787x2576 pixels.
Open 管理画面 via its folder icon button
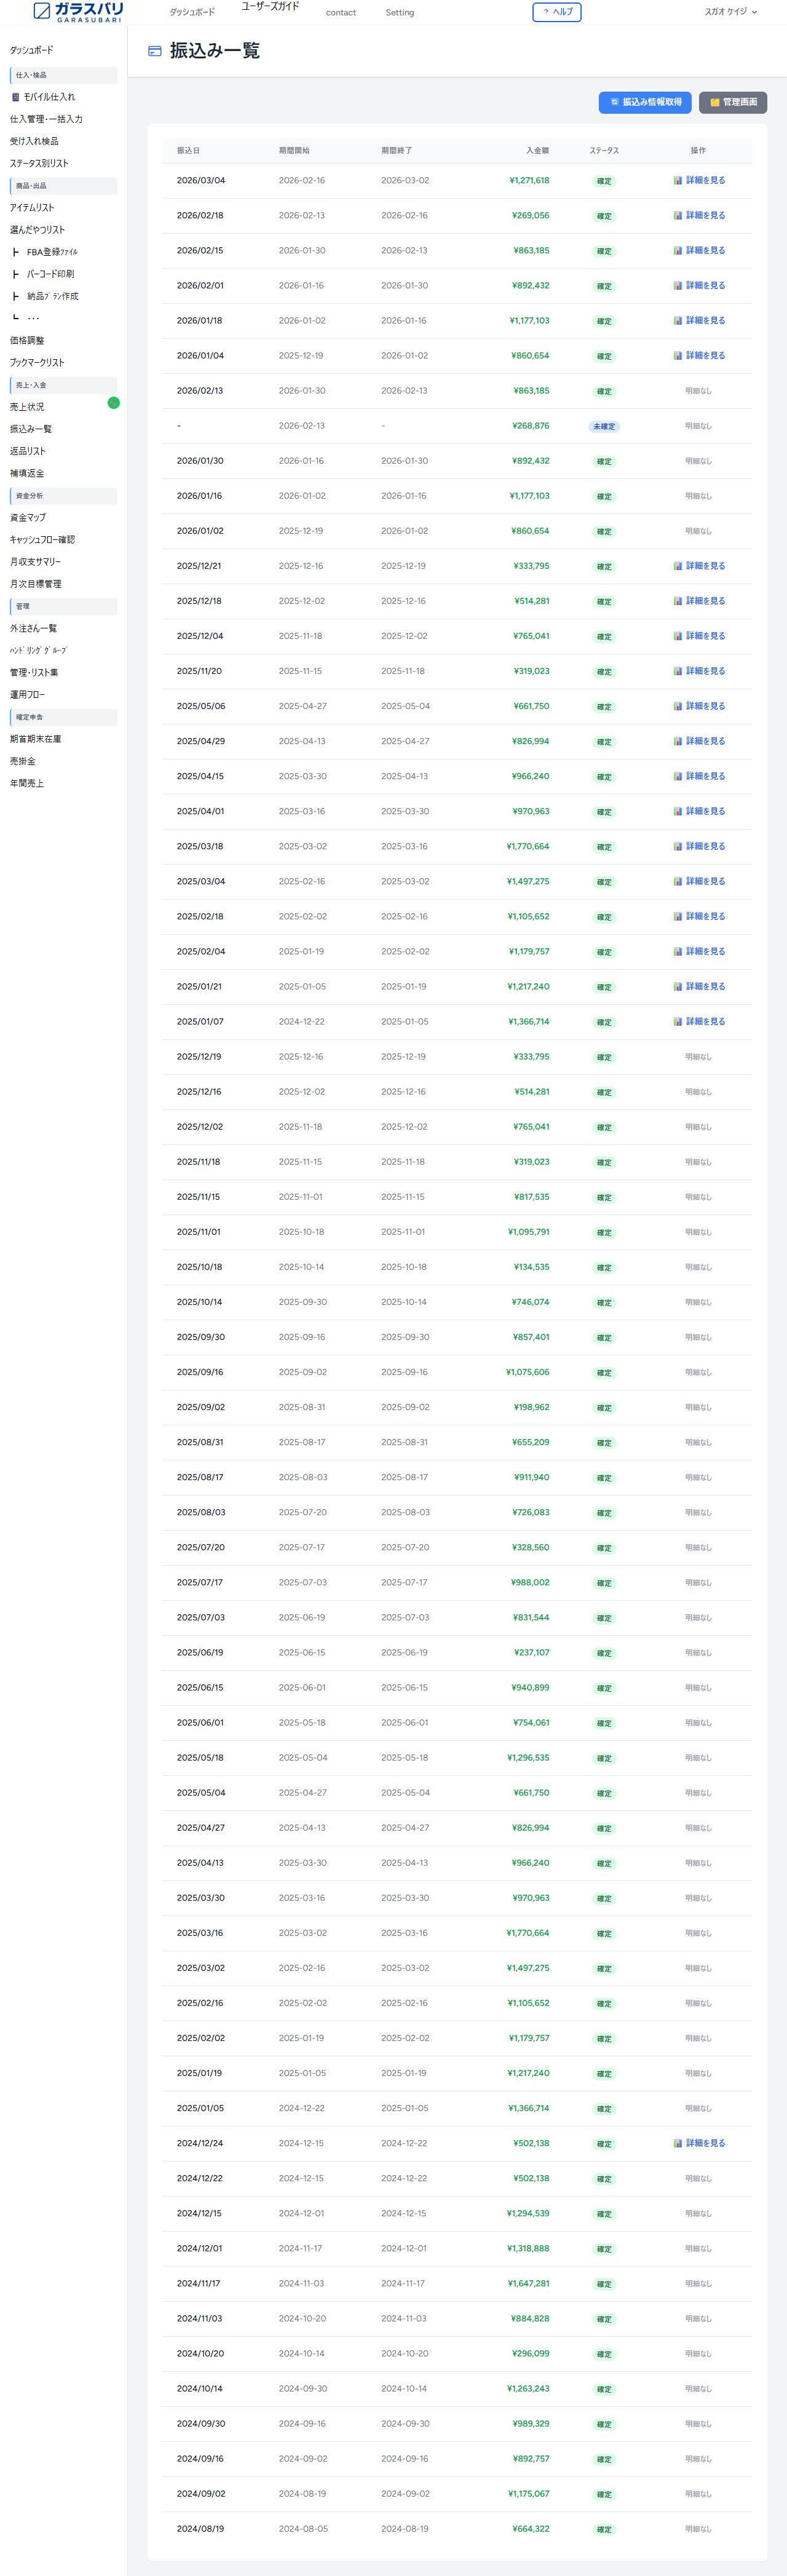coord(715,102)
